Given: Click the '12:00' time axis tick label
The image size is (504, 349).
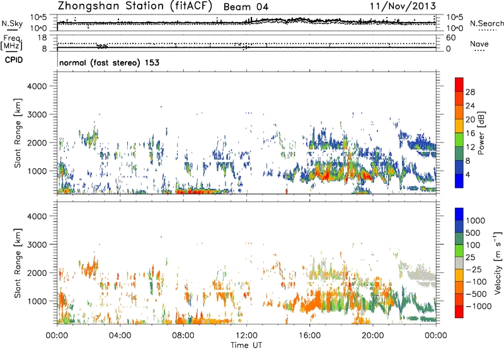Looking at the screenshot, I should pos(246,336).
